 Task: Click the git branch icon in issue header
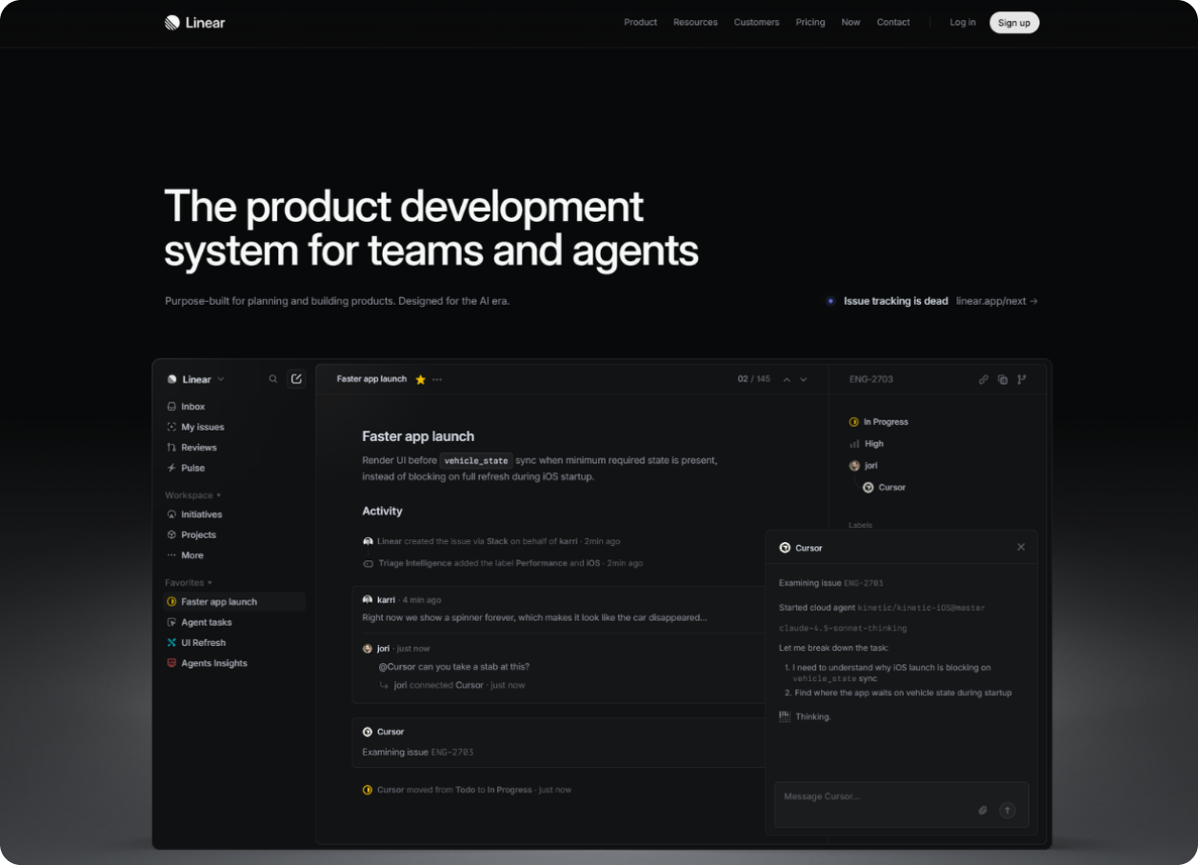pos(1022,379)
